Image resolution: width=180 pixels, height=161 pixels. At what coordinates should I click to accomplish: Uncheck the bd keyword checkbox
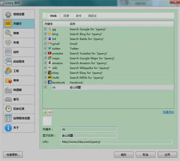coord(46,39)
